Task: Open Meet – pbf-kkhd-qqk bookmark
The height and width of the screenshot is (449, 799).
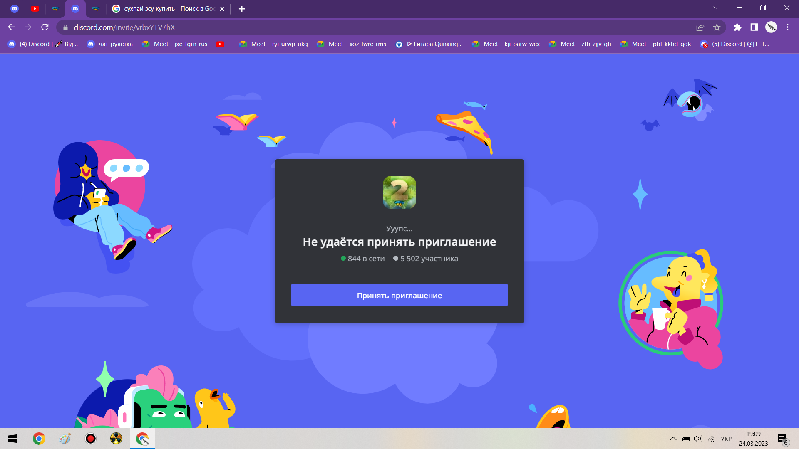Action: 655,44
